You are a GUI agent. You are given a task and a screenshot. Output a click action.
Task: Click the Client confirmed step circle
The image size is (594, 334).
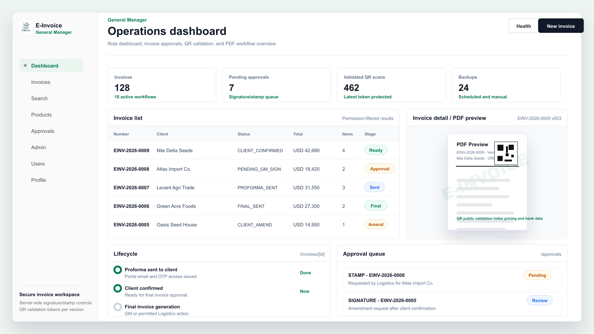point(118,288)
